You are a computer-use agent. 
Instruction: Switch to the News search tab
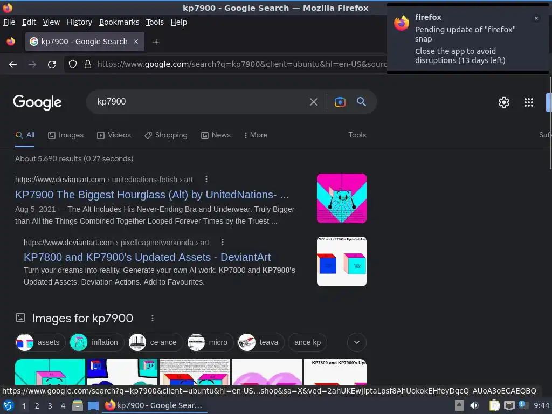point(216,135)
